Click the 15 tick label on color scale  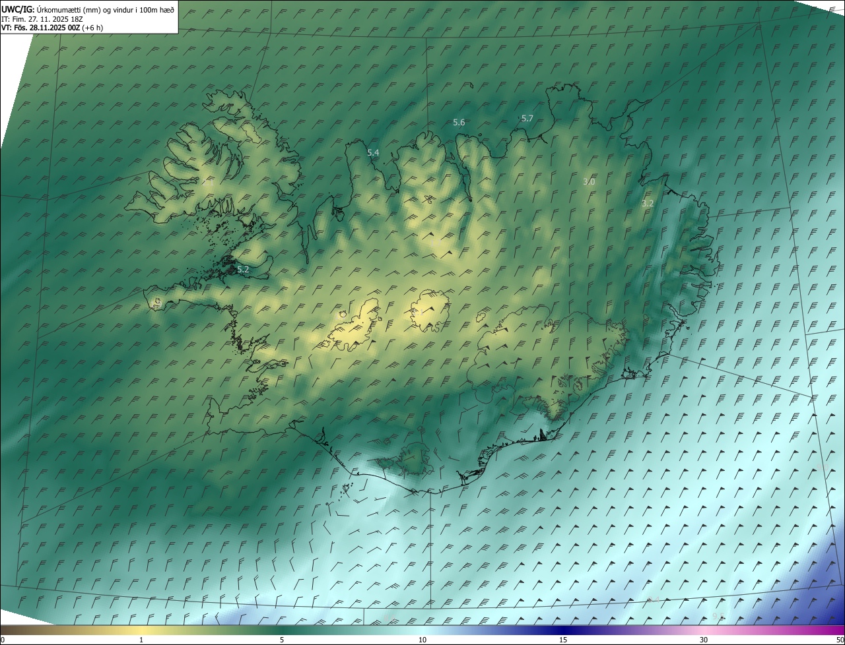coord(563,640)
